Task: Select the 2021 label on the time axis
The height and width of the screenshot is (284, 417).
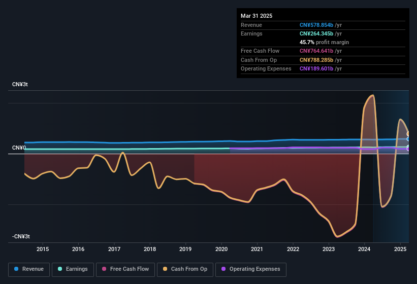Action: [x=257, y=249]
